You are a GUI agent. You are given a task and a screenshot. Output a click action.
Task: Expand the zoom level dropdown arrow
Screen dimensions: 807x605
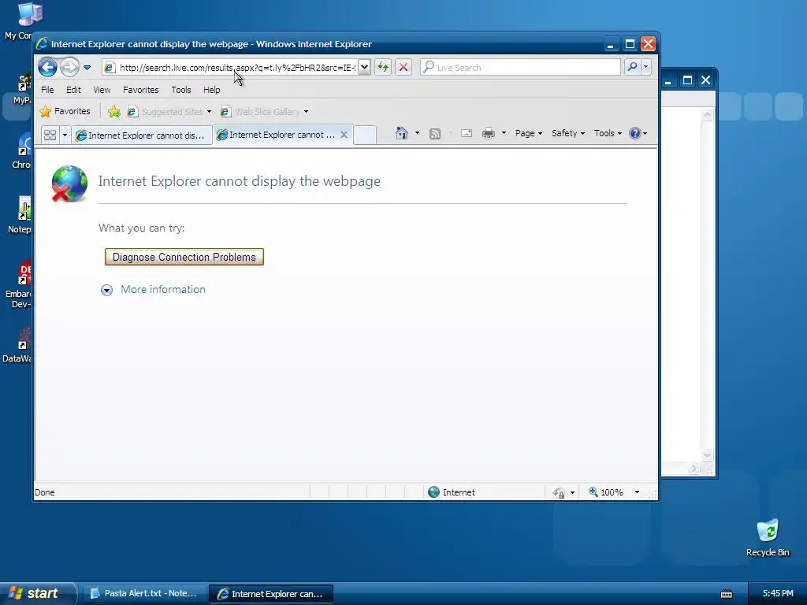637,492
